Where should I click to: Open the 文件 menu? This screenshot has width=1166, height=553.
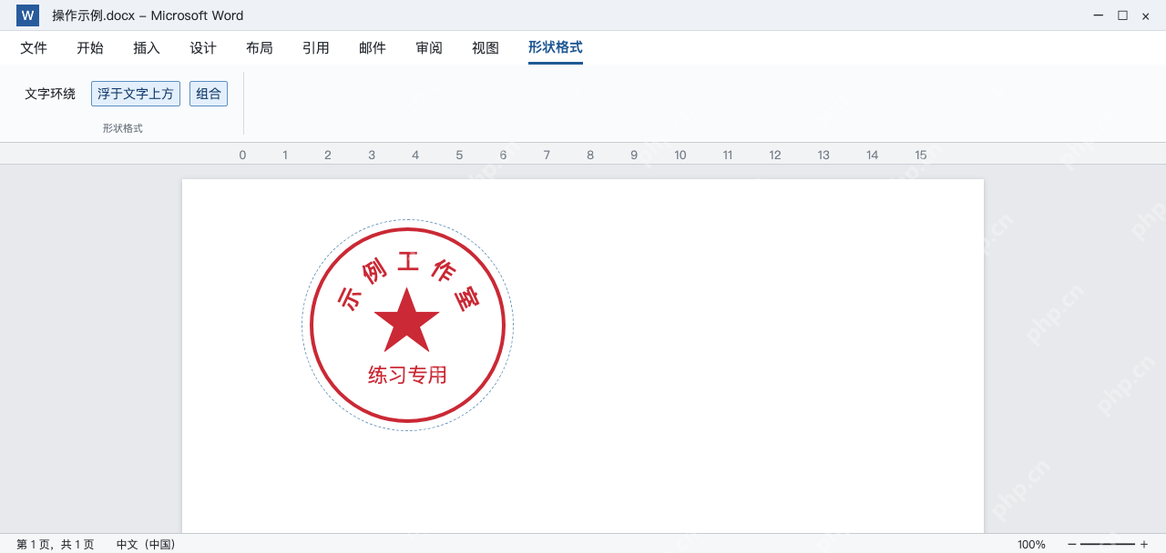34,48
